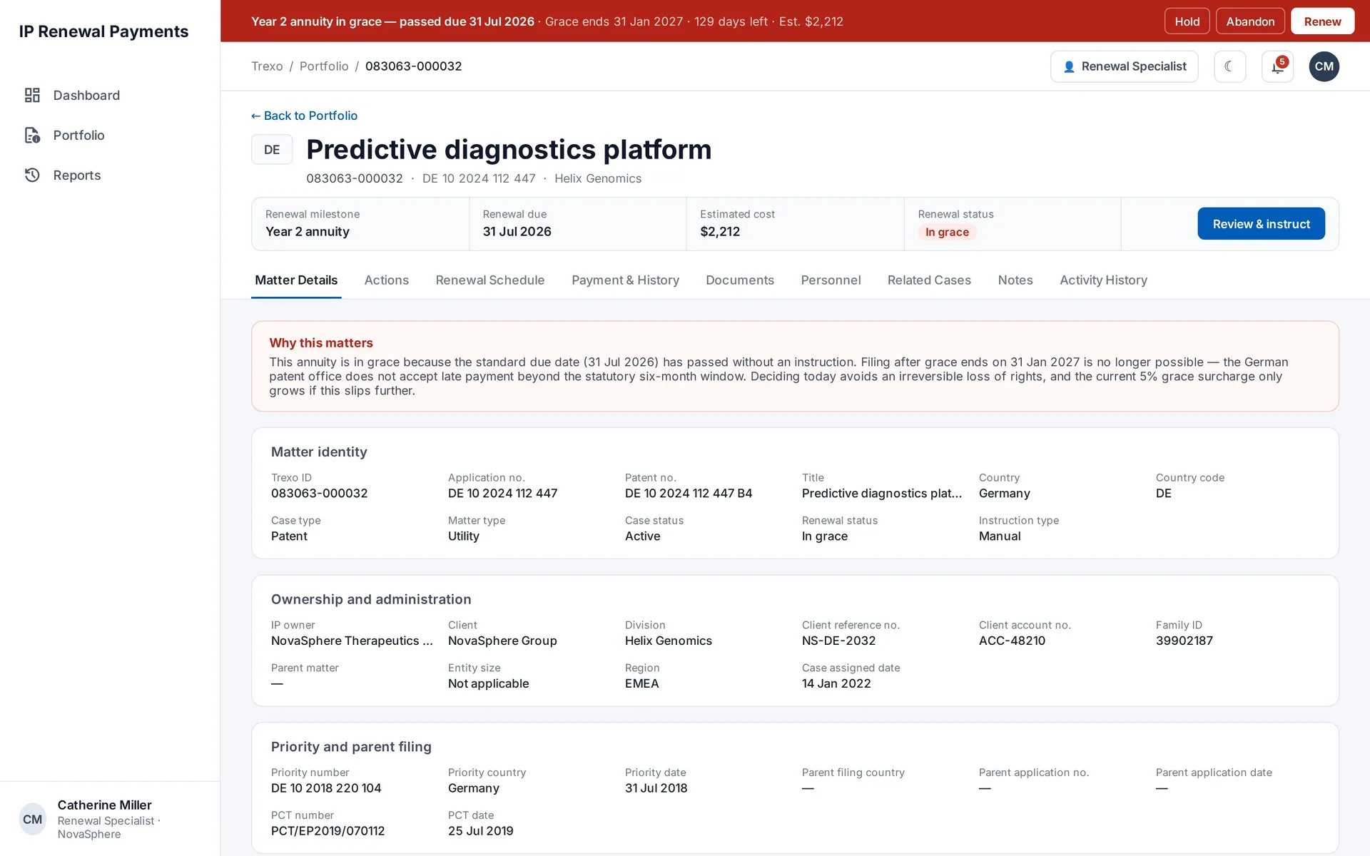Click the Reports history clock icon
This screenshot has height=856, width=1370.
pyautogui.click(x=32, y=175)
